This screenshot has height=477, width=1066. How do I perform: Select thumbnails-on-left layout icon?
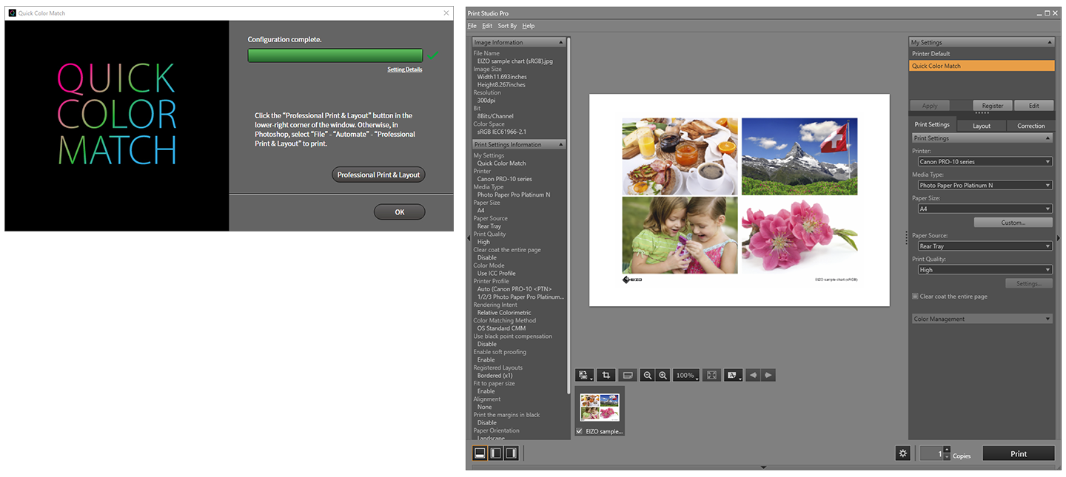click(x=495, y=453)
